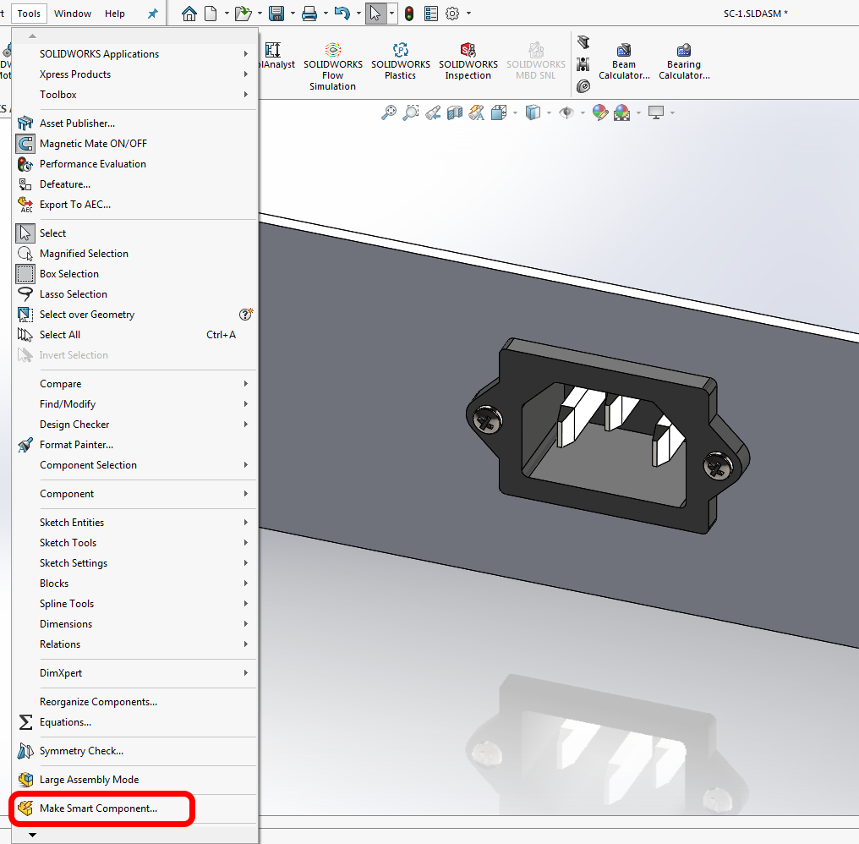Expand Sketch Entities submenu
This screenshot has width=859, height=844.
[x=134, y=523]
